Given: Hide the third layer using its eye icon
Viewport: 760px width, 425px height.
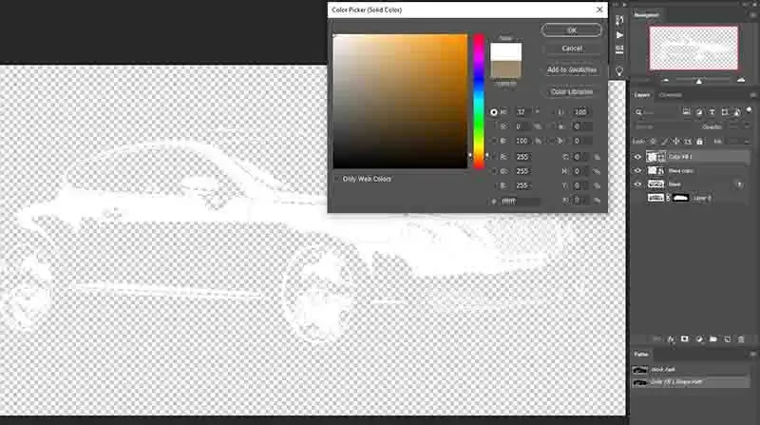Looking at the screenshot, I should tap(637, 184).
